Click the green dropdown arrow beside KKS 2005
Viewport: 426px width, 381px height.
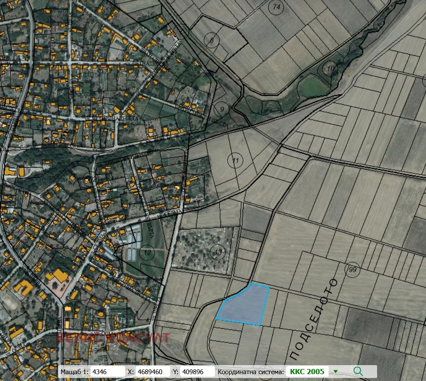pos(335,372)
